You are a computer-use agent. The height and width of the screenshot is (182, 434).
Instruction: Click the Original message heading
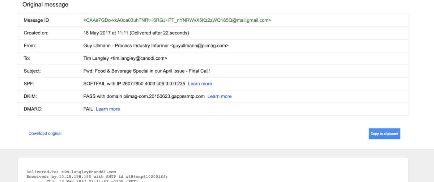tap(45, 5)
